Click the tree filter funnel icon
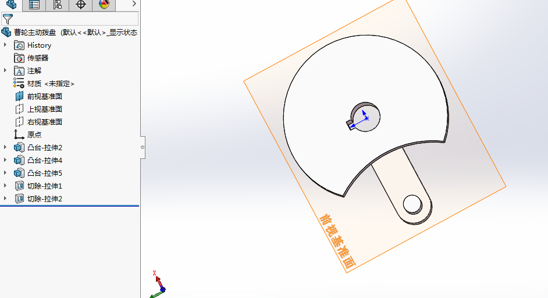548x298 pixels. click(x=8, y=19)
